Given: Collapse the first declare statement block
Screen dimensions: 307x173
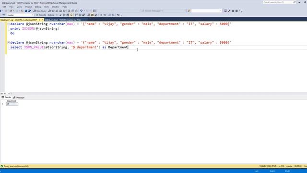Looking at the screenshot, I should 9,24.
